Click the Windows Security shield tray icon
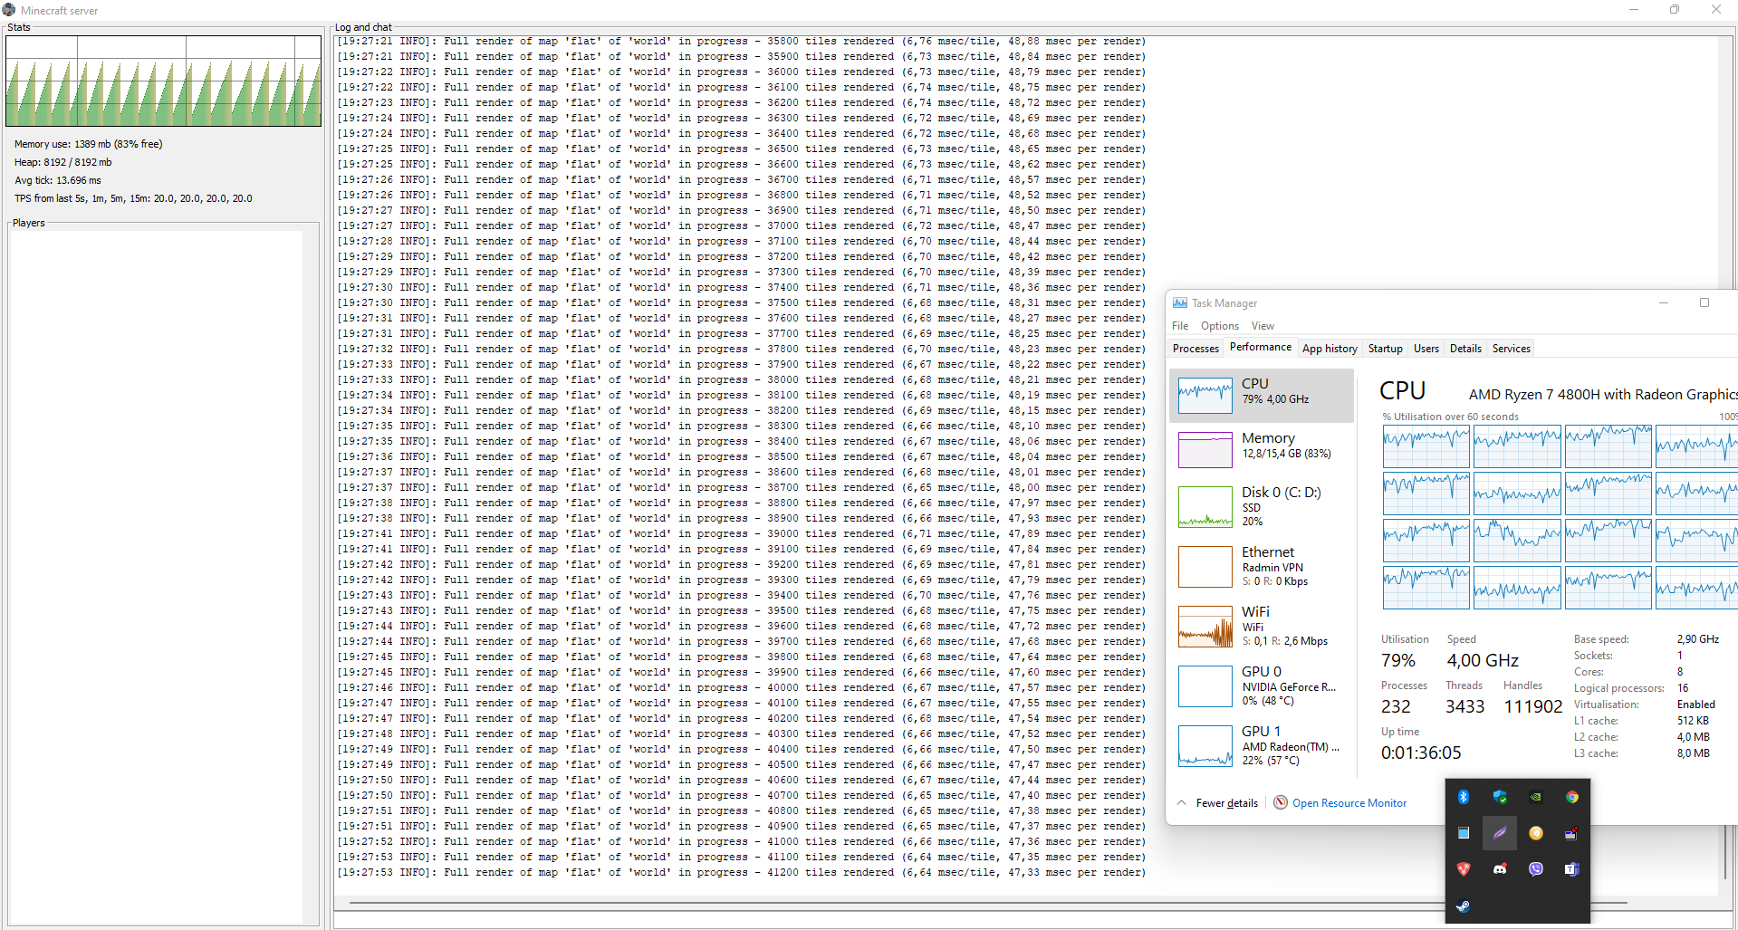1738x930 pixels. [x=1499, y=797]
